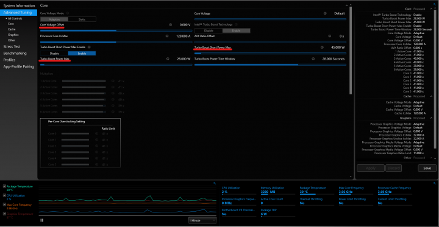Toggle the Package Temperature graph checkbox
The image size is (439, 227).
[x=4, y=186]
